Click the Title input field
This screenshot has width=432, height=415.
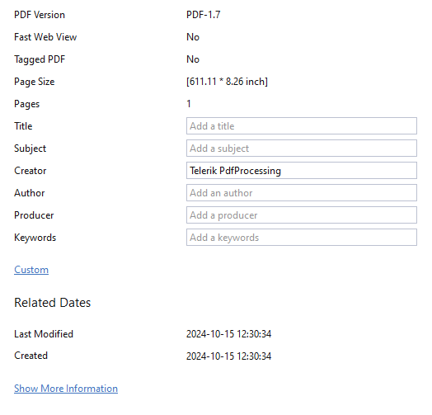pyautogui.click(x=302, y=126)
